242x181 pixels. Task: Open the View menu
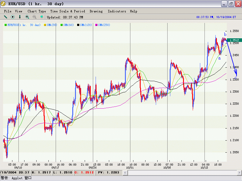click(19, 11)
